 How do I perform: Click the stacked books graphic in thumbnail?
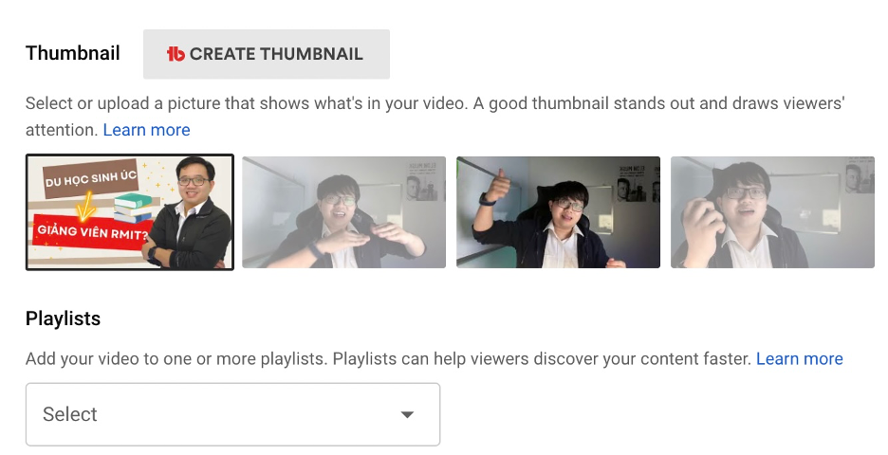click(x=133, y=209)
